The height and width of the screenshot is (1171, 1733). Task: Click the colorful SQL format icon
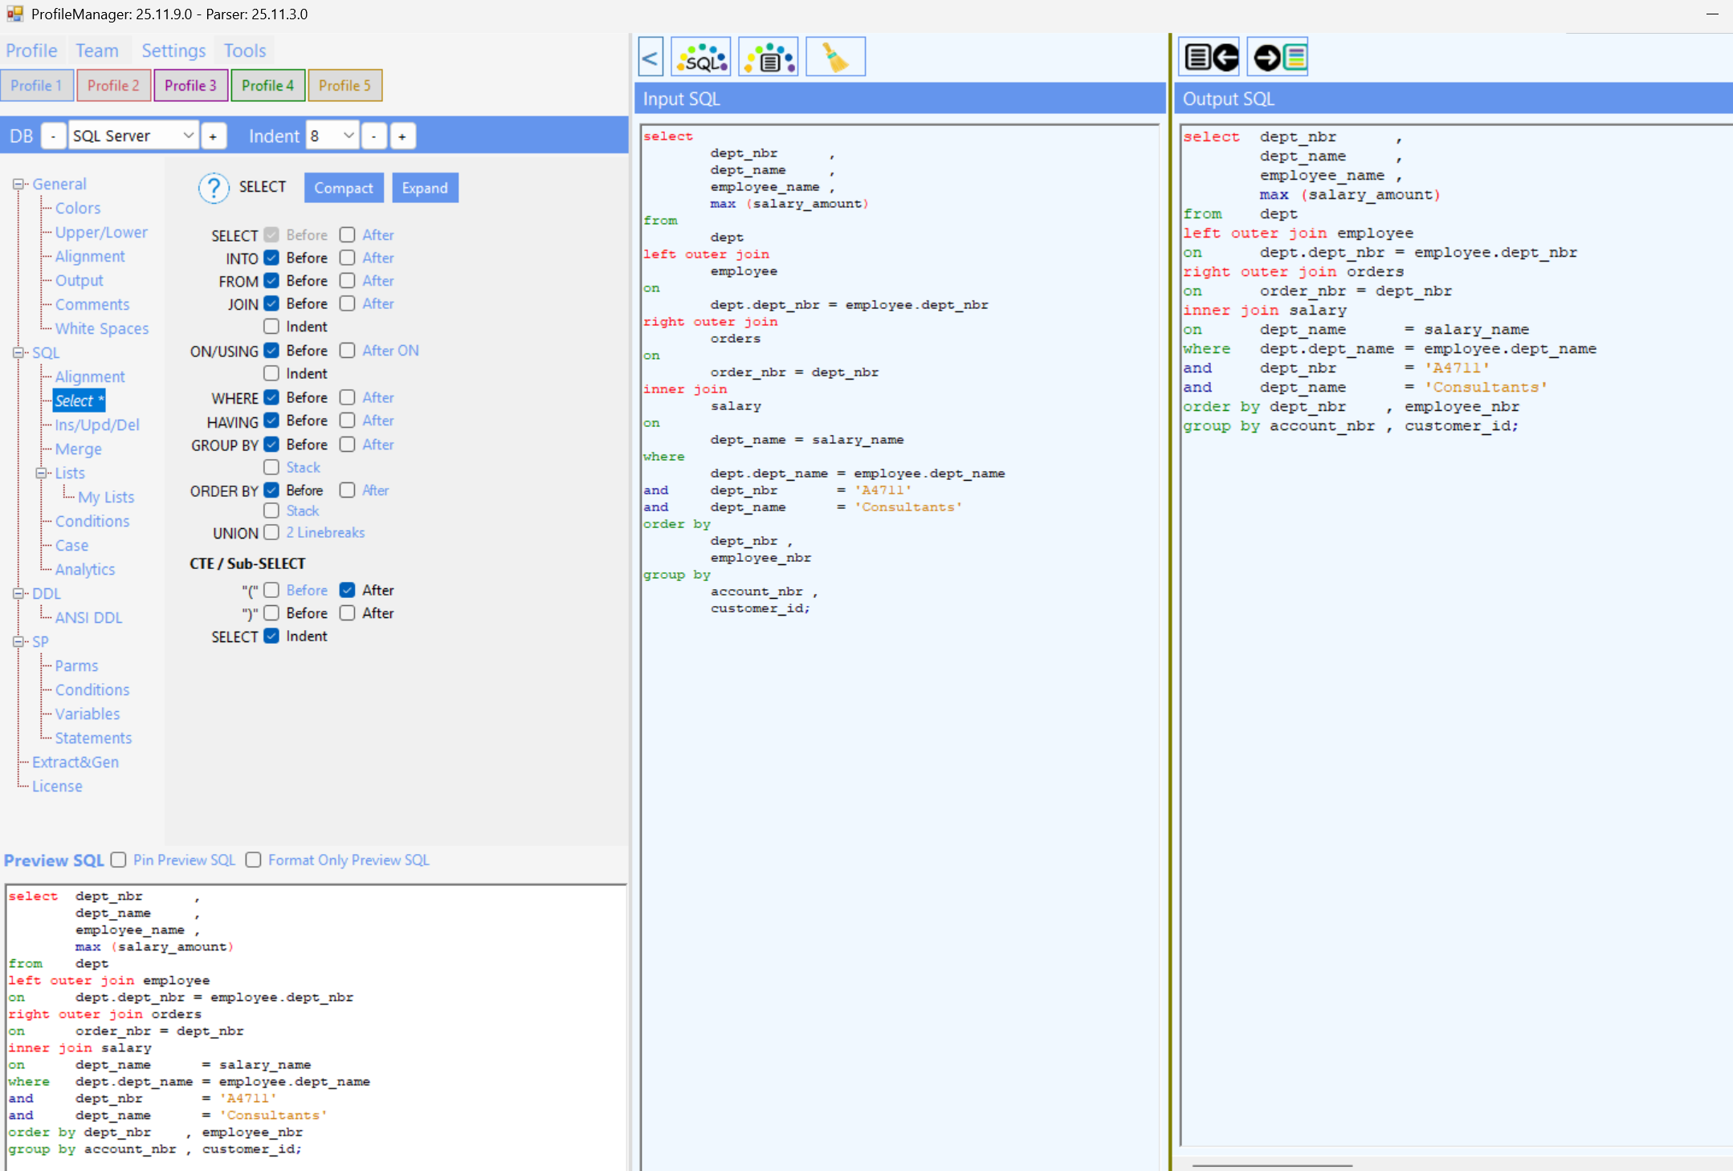[701, 58]
